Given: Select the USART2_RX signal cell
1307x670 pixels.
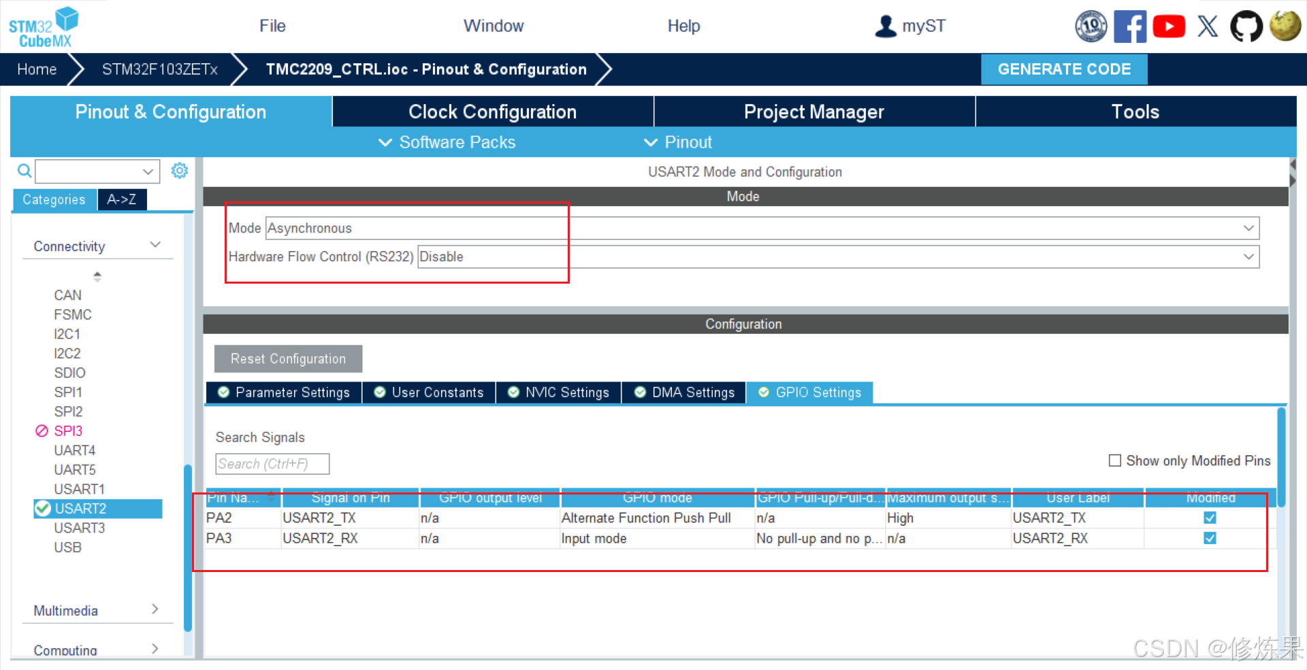Looking at the screenshot, I should (350, 538).
